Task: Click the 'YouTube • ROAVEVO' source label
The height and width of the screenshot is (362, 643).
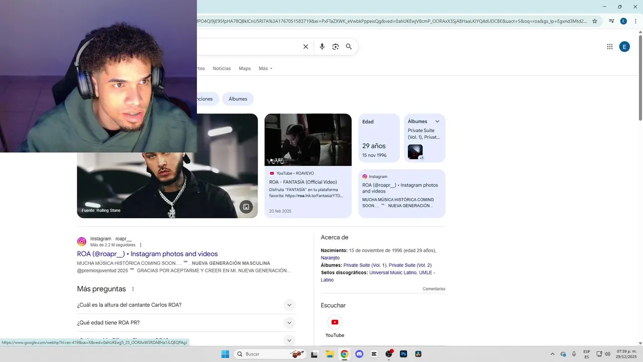Action: point(295,173)
